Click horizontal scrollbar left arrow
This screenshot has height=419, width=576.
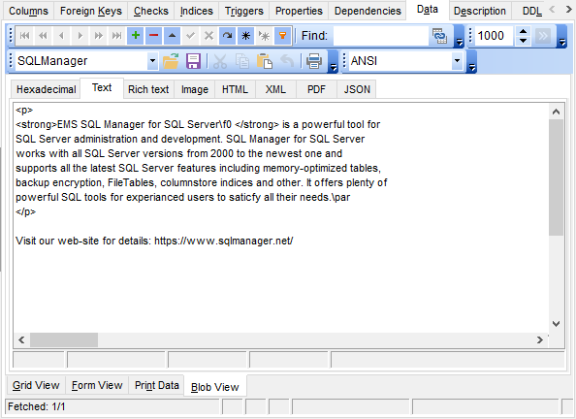[21, 340]
